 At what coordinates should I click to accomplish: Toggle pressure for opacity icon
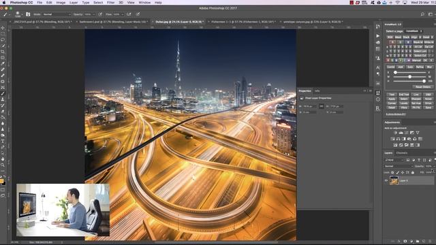click(100, 14)
